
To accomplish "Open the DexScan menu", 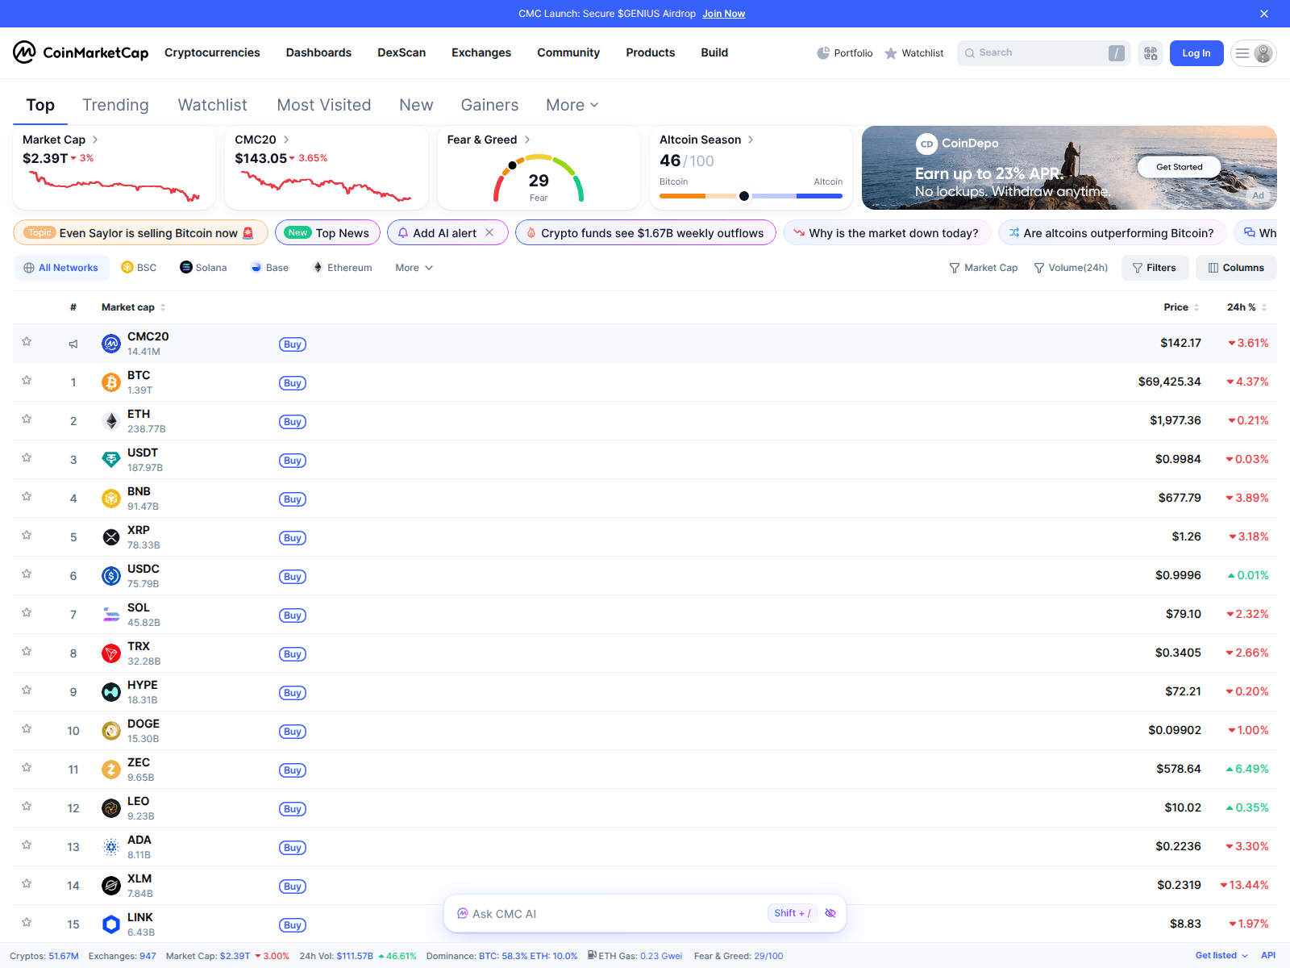I will tap(402, 52).
